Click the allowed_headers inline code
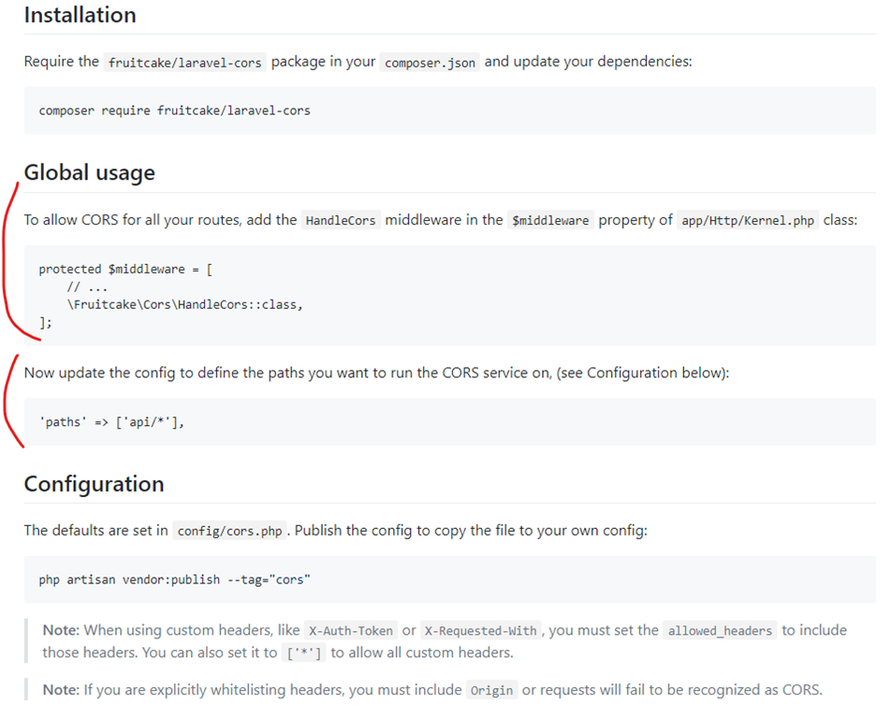 point(720,631)
